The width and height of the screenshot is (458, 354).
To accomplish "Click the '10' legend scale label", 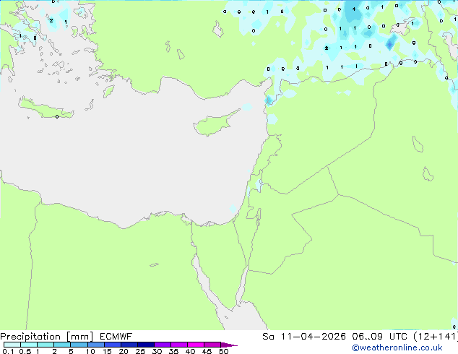I will coord(90,351).
